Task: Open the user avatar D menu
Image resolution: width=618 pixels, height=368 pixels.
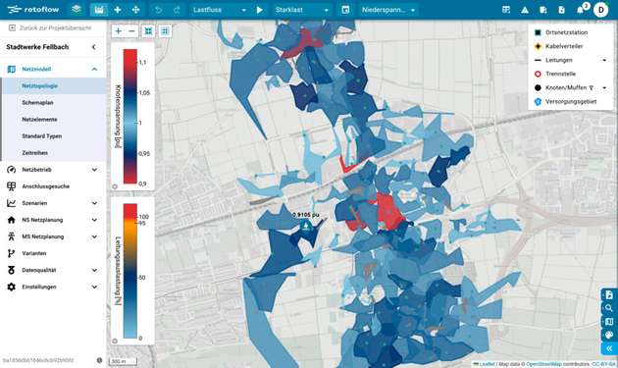Action: click(600, 10)
